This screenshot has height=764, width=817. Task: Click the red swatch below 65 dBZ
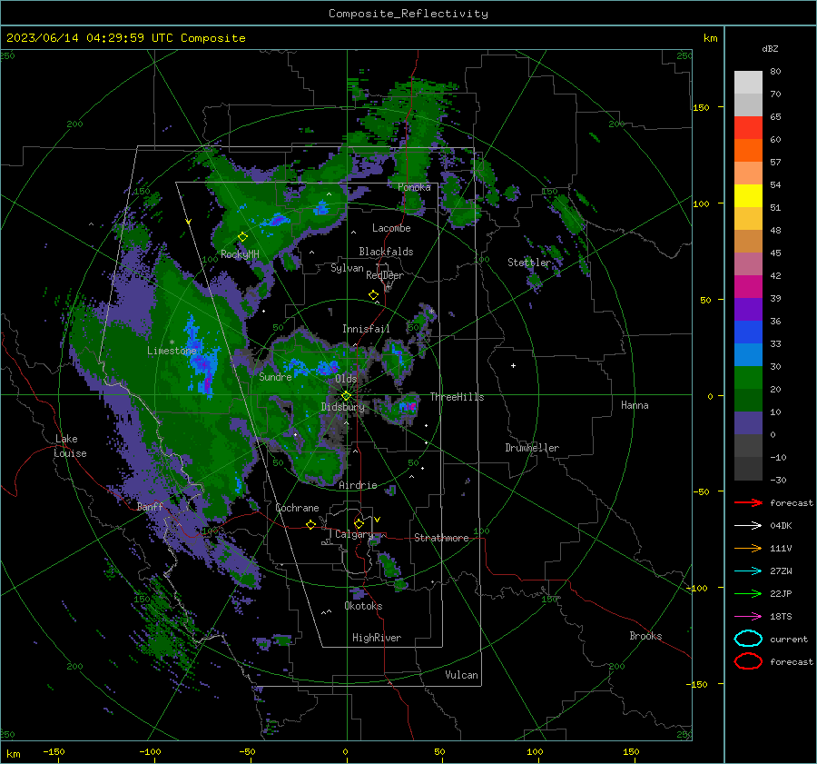click(x=748, y=127)
